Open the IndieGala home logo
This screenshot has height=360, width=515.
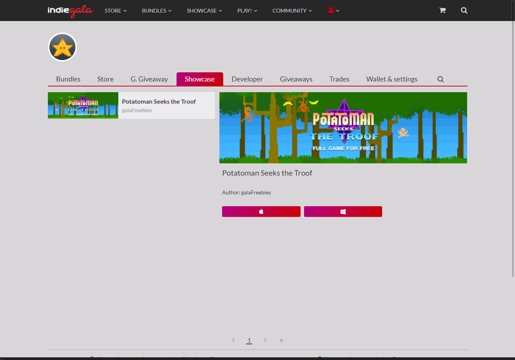point(70,11)
